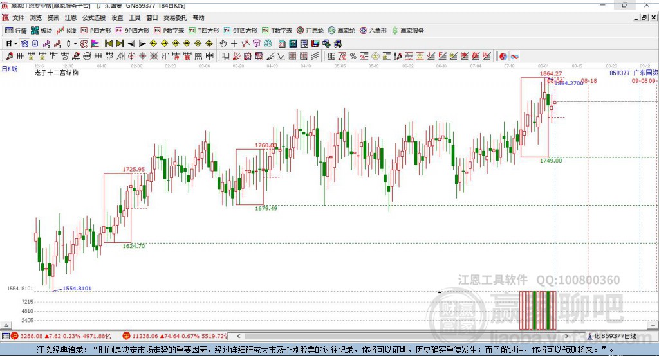Click the 老子十二宫结构 chart title

(57, 73)
